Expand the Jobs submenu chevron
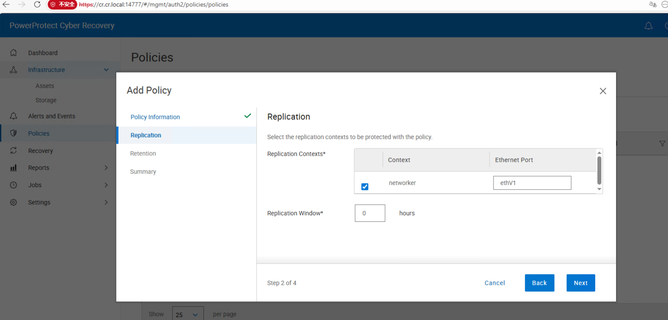 coord(106,185)
